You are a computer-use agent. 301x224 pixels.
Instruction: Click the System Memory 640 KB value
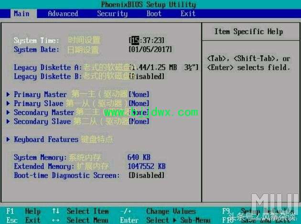[139, 157]
